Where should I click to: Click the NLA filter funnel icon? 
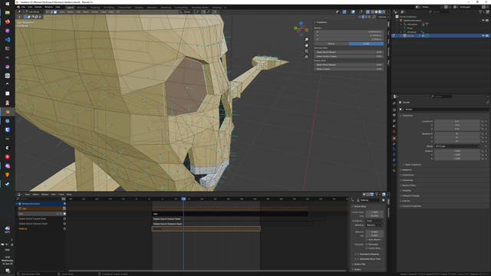click(x=377, y=194)
